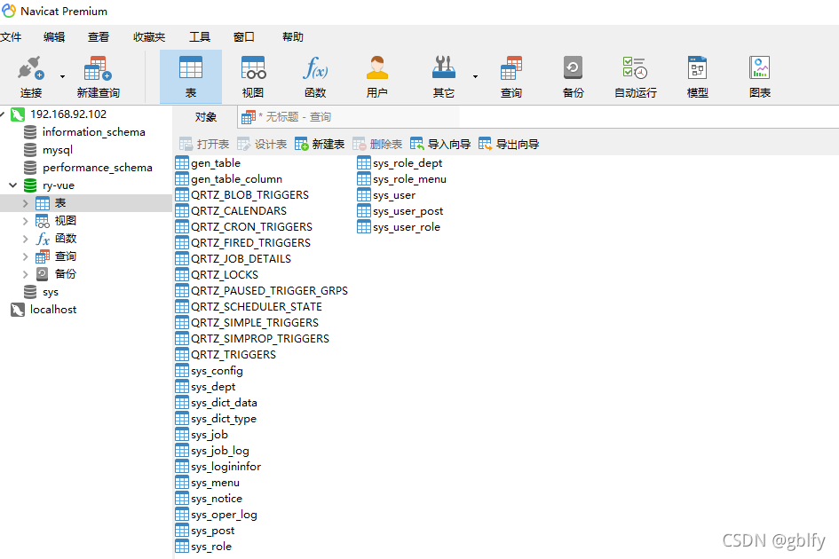Click the ry-vue green database icon
Image resolution: width=839 pixels, height=559 pixels.
[30, 185]
